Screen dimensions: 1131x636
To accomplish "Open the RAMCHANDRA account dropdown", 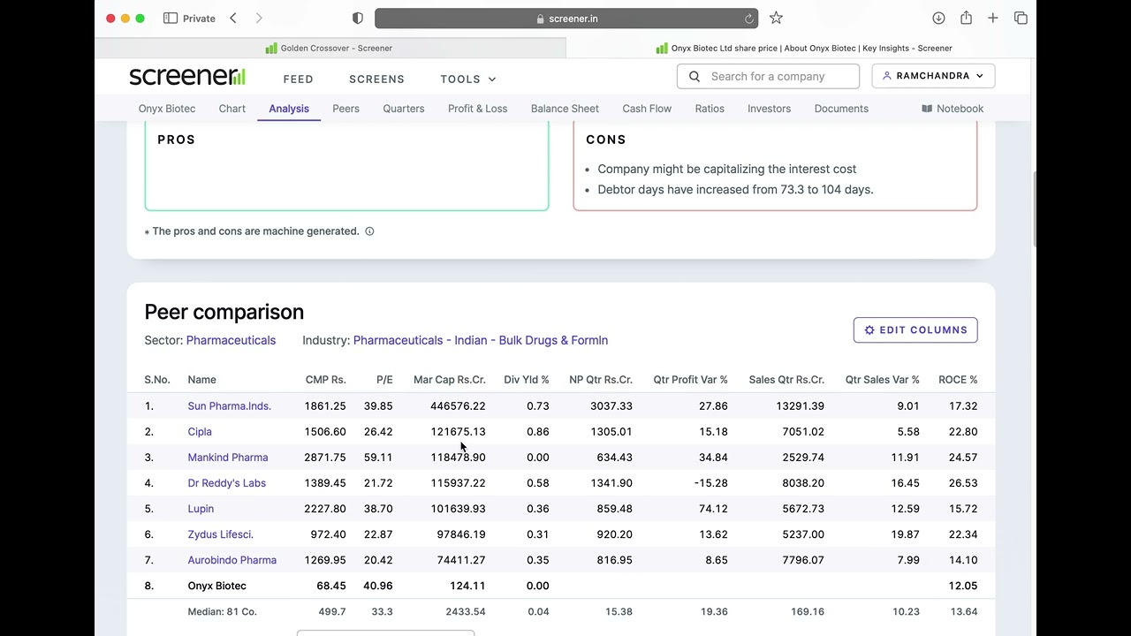I will (x=933, y=76).
